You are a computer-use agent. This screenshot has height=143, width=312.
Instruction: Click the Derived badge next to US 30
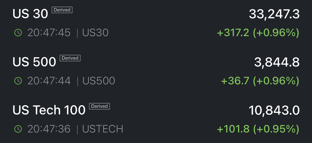pyautogui.click(x=62, y=10)
